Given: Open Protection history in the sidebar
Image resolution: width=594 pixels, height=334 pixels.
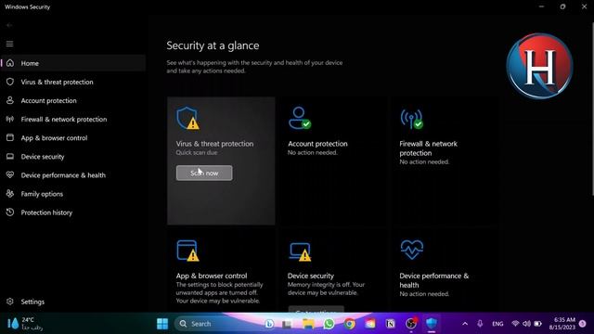Looking at the screenshot, I should click(x=73, y=212).
